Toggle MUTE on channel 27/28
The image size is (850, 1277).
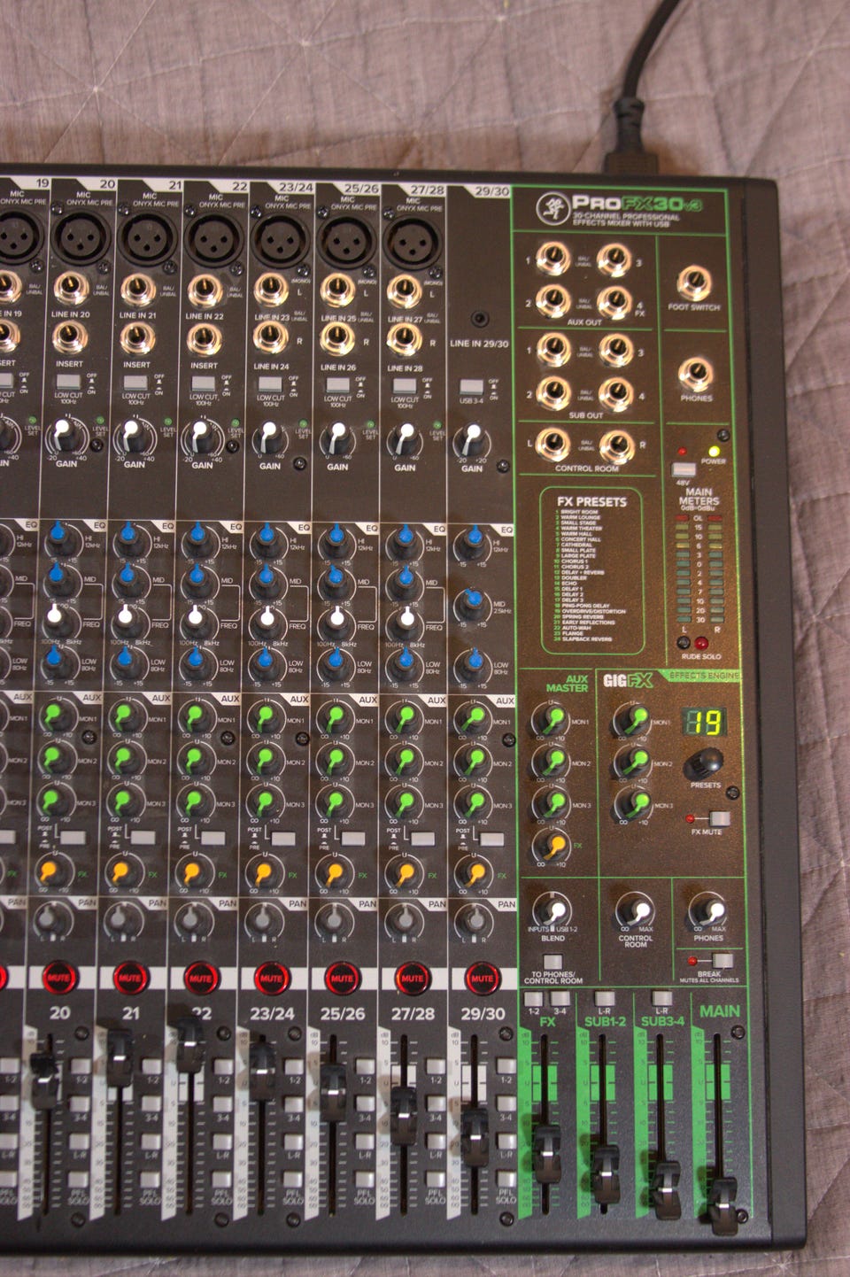tap(412, 978)
